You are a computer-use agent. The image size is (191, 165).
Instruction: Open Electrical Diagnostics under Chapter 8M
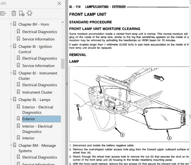39,157
